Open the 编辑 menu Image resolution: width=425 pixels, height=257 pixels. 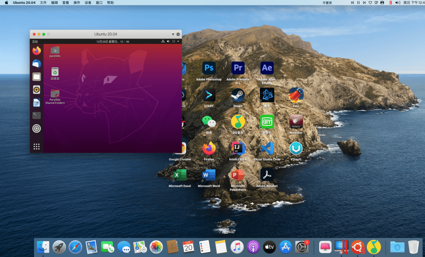(x=54, y=3)
